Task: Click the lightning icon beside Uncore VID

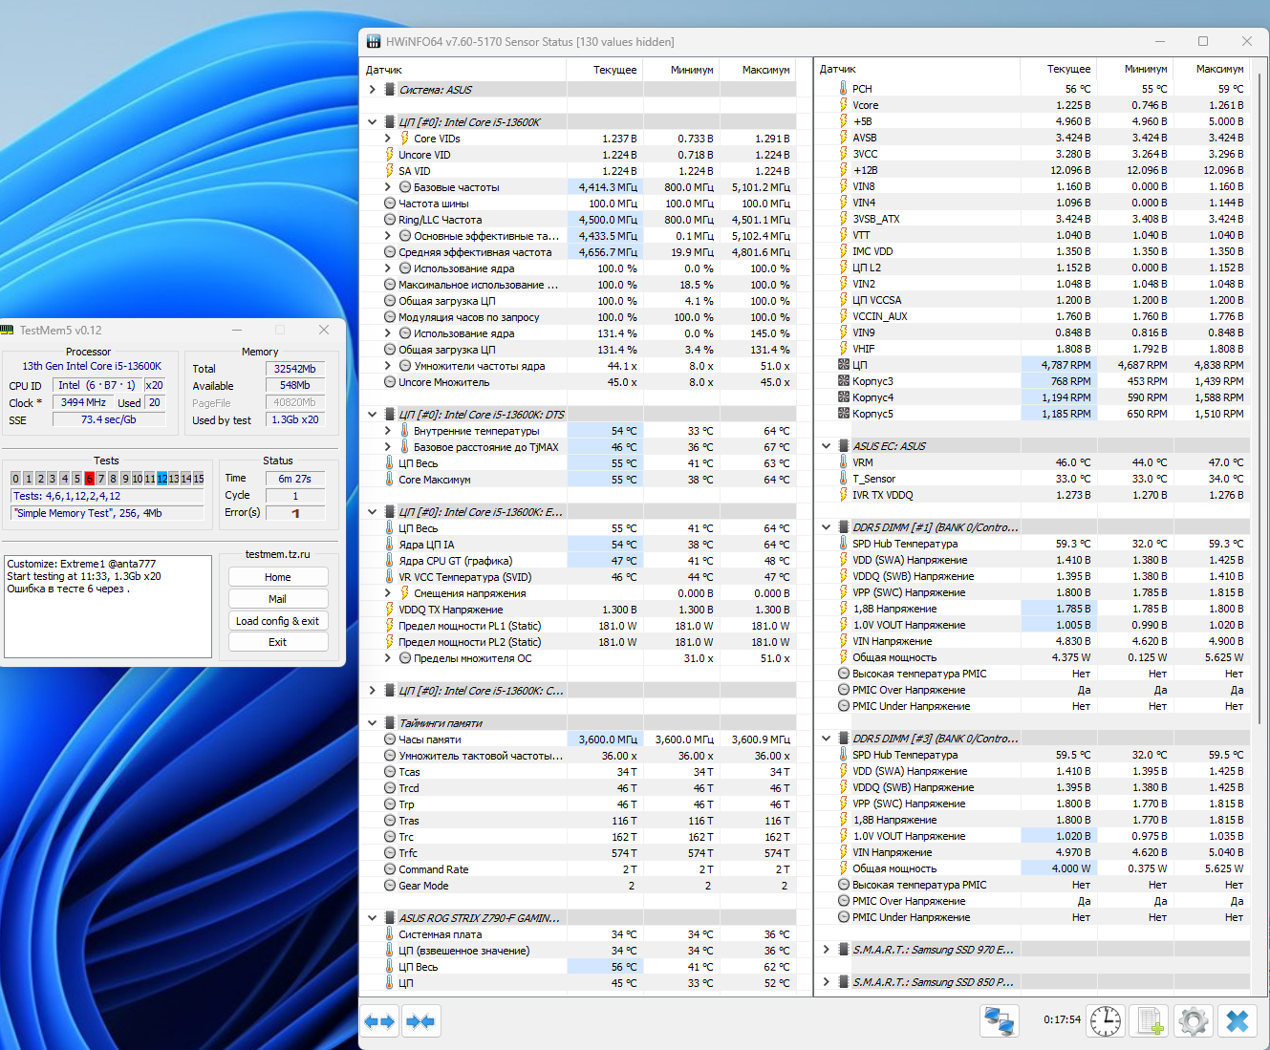Action: [x=390, y=155]
